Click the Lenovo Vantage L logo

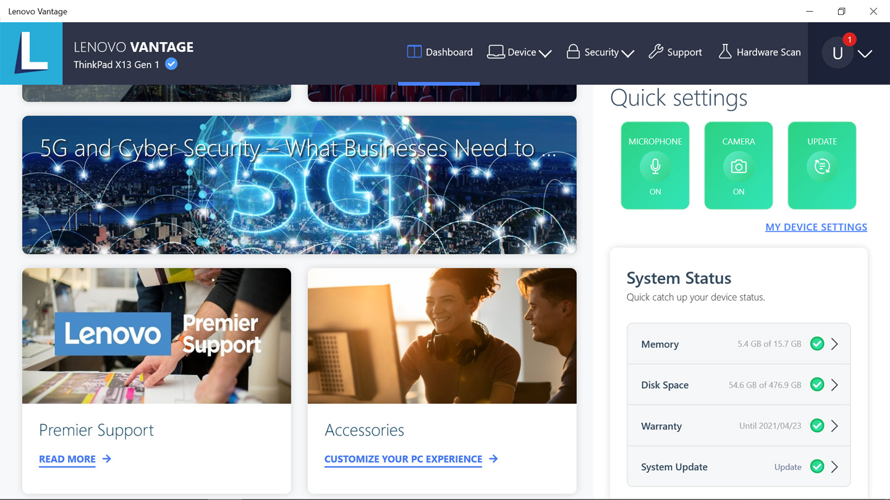(x=31, y=54)
